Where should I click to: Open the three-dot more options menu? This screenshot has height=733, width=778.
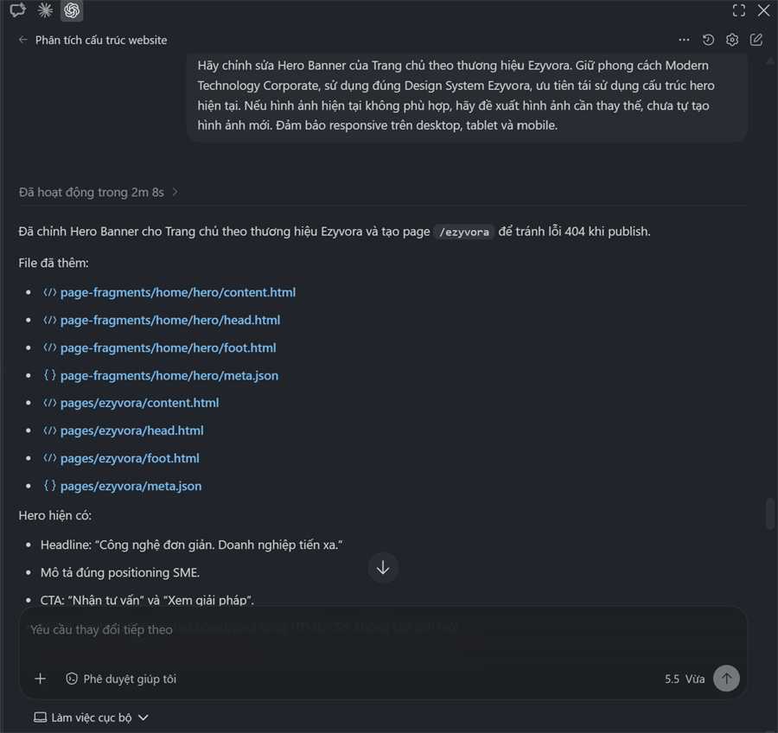click(x=684, y=40)
